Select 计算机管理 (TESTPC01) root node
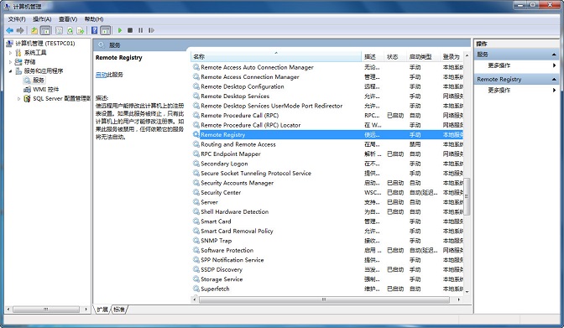564x328 pixels. [x=45, y=43]
